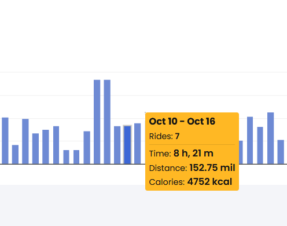Click the bar just before the two tallest bars
The height and width of the screenshot is (226, 287).
87,148
